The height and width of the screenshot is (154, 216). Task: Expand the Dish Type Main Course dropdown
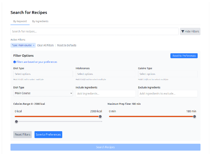click(43, 93)
